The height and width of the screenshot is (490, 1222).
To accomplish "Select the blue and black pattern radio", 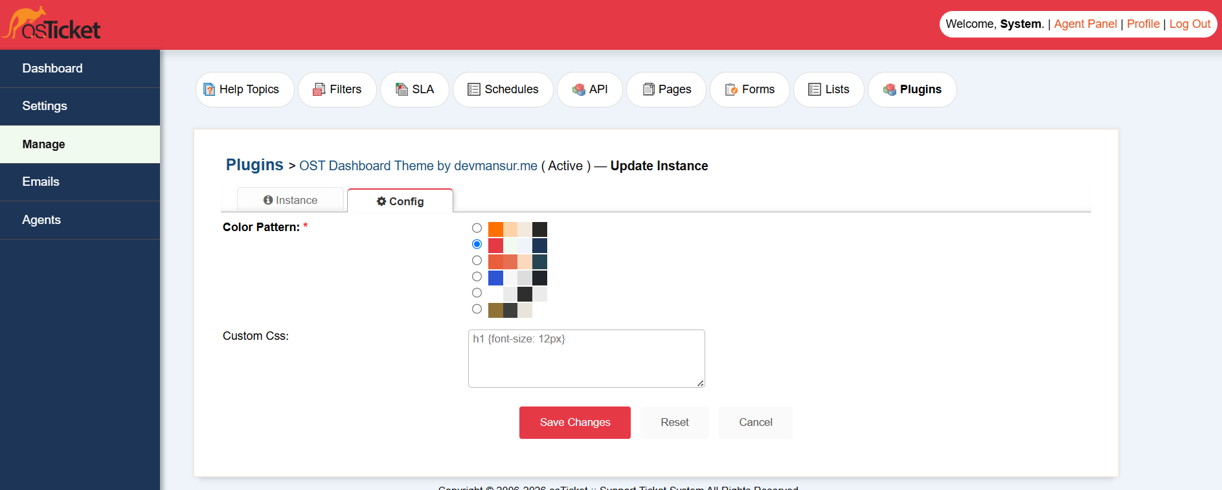I will pos(477,276).
